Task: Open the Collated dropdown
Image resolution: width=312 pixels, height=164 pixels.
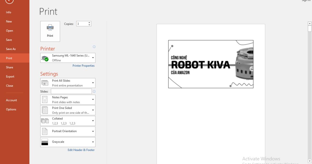Action: click(68, 121)
